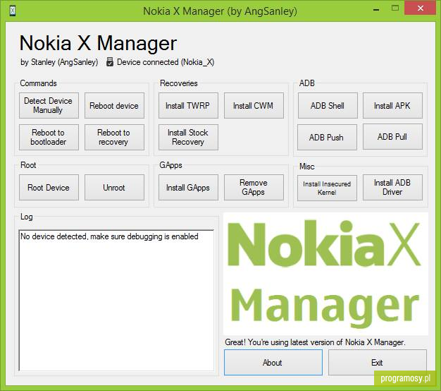The width and height of the screenshot is (441, 391).
Task: Click Install Stock Recovery
Action: pos(188,137)
